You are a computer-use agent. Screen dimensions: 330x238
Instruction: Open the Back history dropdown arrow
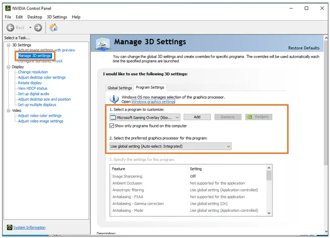pos(30,28)
